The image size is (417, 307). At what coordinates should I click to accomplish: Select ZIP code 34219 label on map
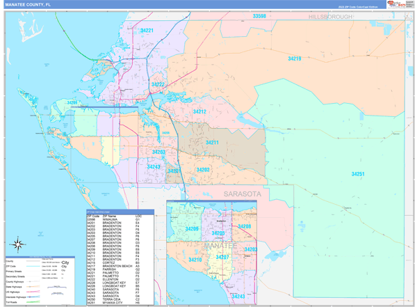click(295, 59)
